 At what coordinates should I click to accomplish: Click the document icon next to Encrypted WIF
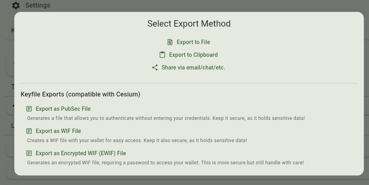coord(29,153)
